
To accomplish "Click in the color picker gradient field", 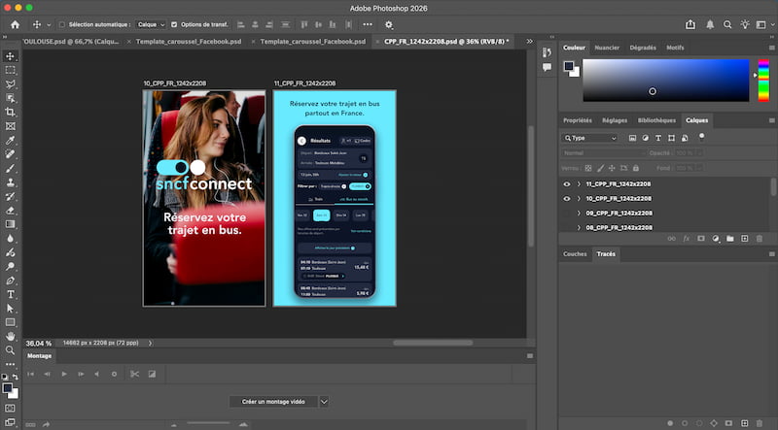I will [666, 81].
